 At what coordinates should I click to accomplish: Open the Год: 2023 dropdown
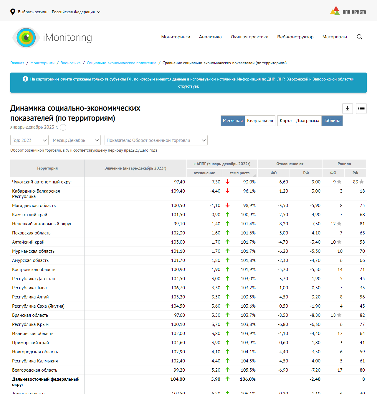[x=29, y=140]
